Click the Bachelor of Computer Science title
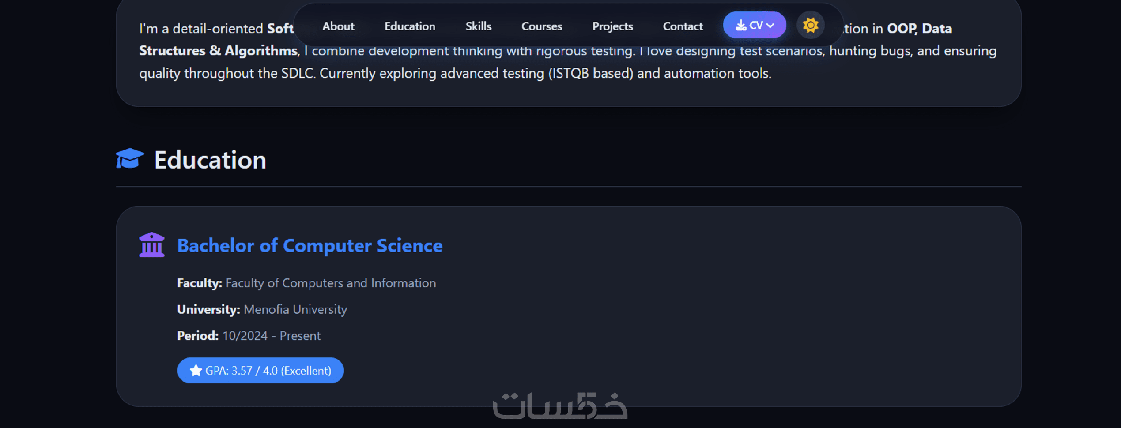 pyautogui.click(x=310, y=246)
